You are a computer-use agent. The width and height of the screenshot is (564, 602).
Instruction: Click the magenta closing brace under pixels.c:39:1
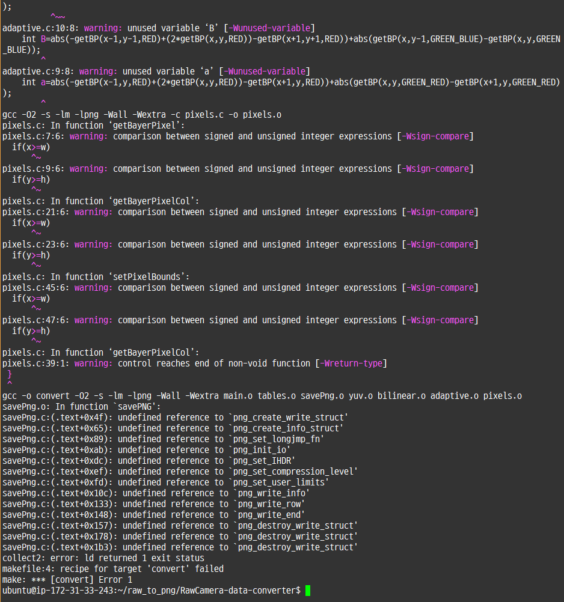coord(10,374)
